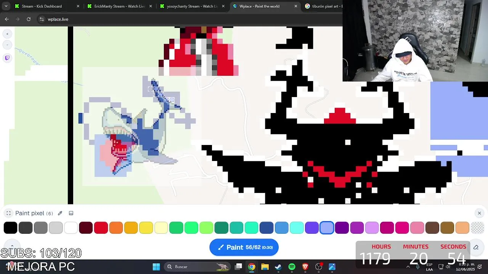Open Task View on the taskbar
This screenshot has height=274, width=488.
[238, 267]
